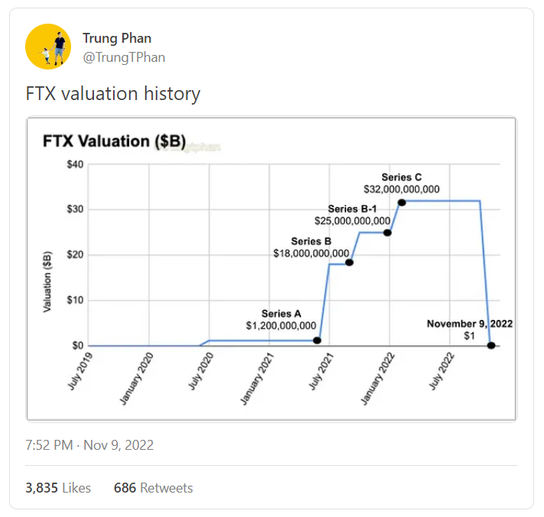Viewport: 544px width, 517px height.
Task: Click the Series B data point
Action: click(x=349, y=262)
